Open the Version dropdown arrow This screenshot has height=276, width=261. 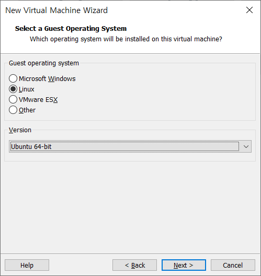point(246,146)
